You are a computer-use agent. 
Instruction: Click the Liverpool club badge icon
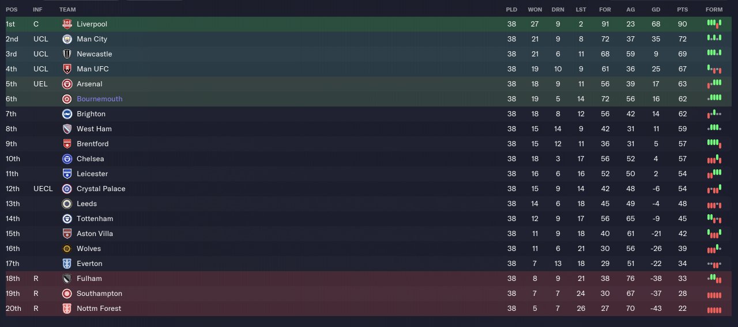[x=67, y=24]
